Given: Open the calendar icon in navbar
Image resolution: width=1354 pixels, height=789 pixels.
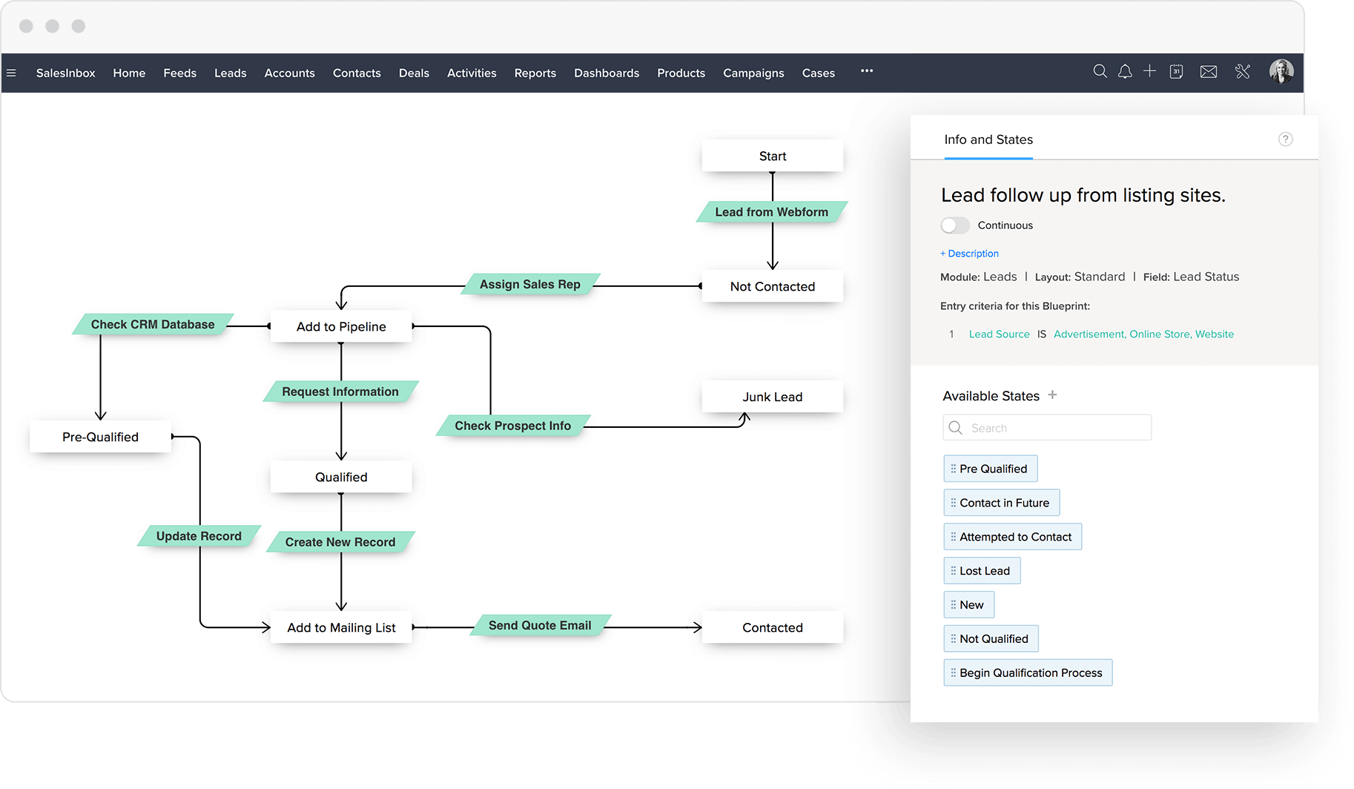Looking at the screenshot, I should (x=1176, y=72).
